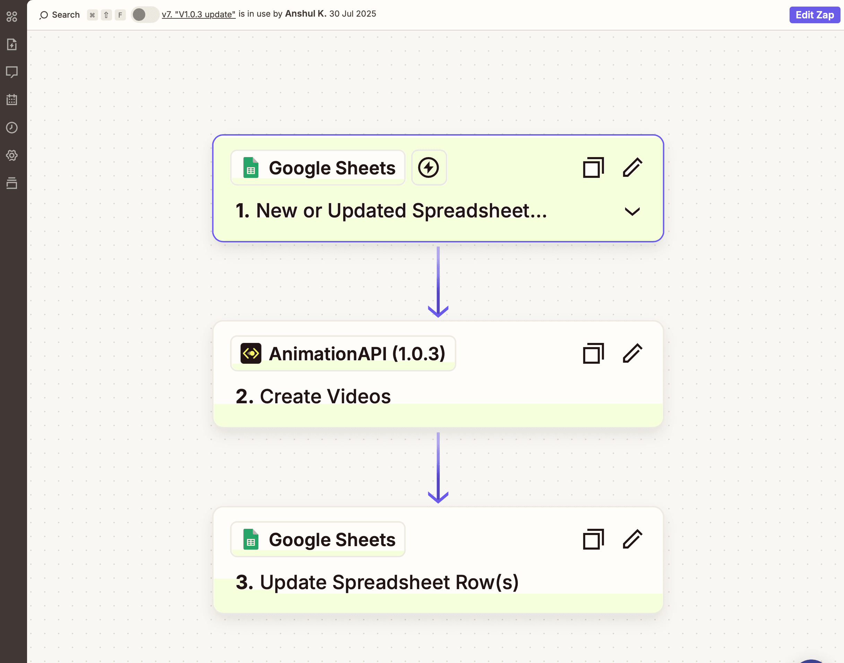
Task: Open the v7 "V1.0.3 update" link
Action: click(x=199, y=14)
